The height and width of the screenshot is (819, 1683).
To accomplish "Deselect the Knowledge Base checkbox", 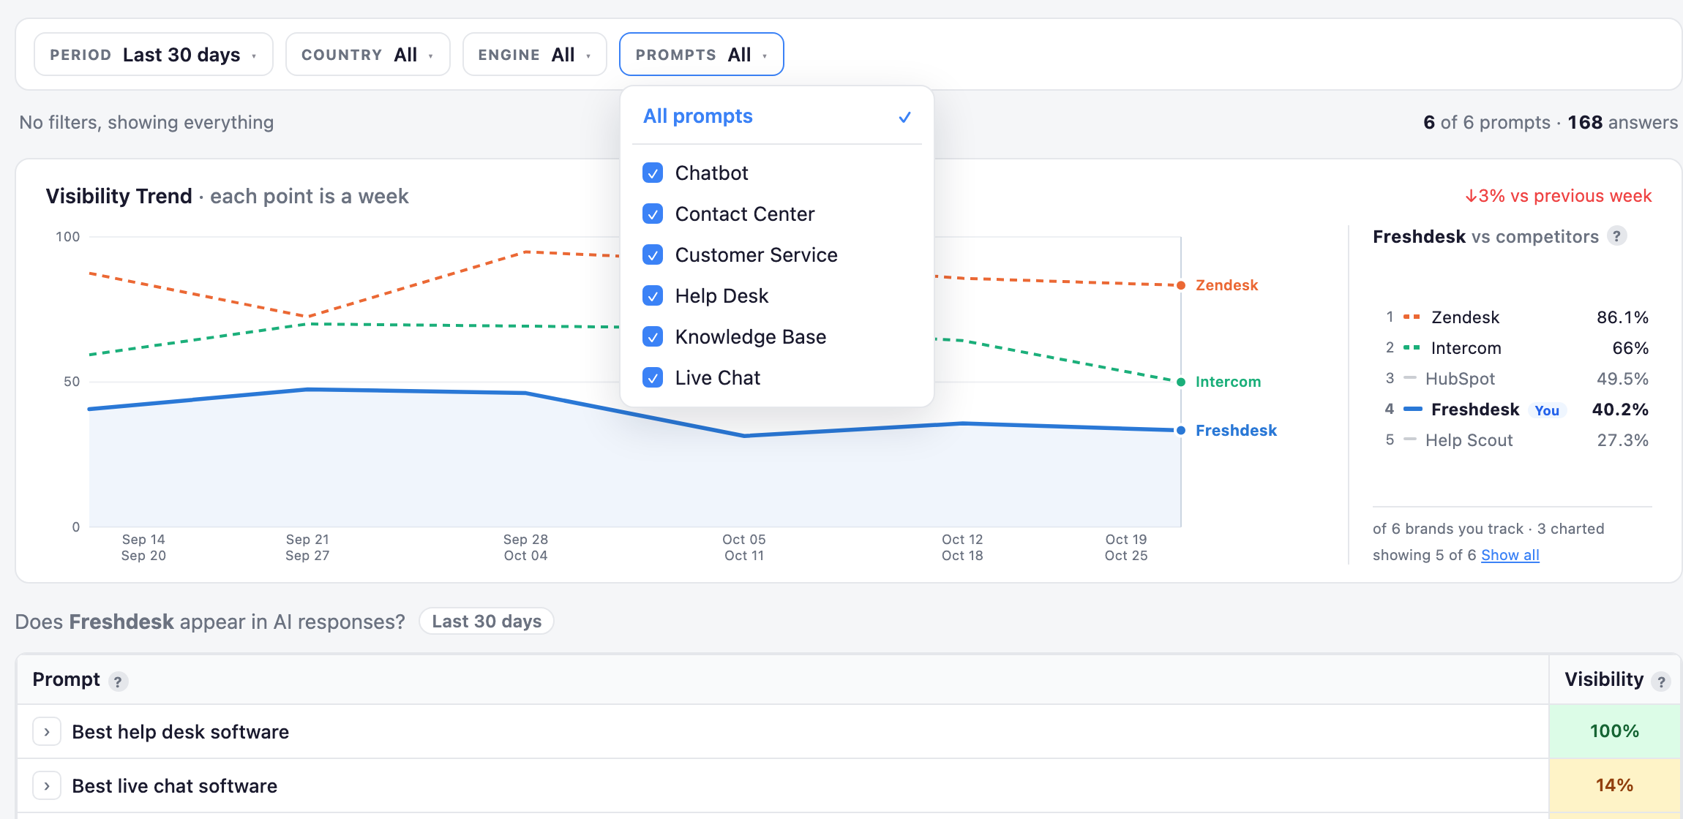I will click(653, 336).
